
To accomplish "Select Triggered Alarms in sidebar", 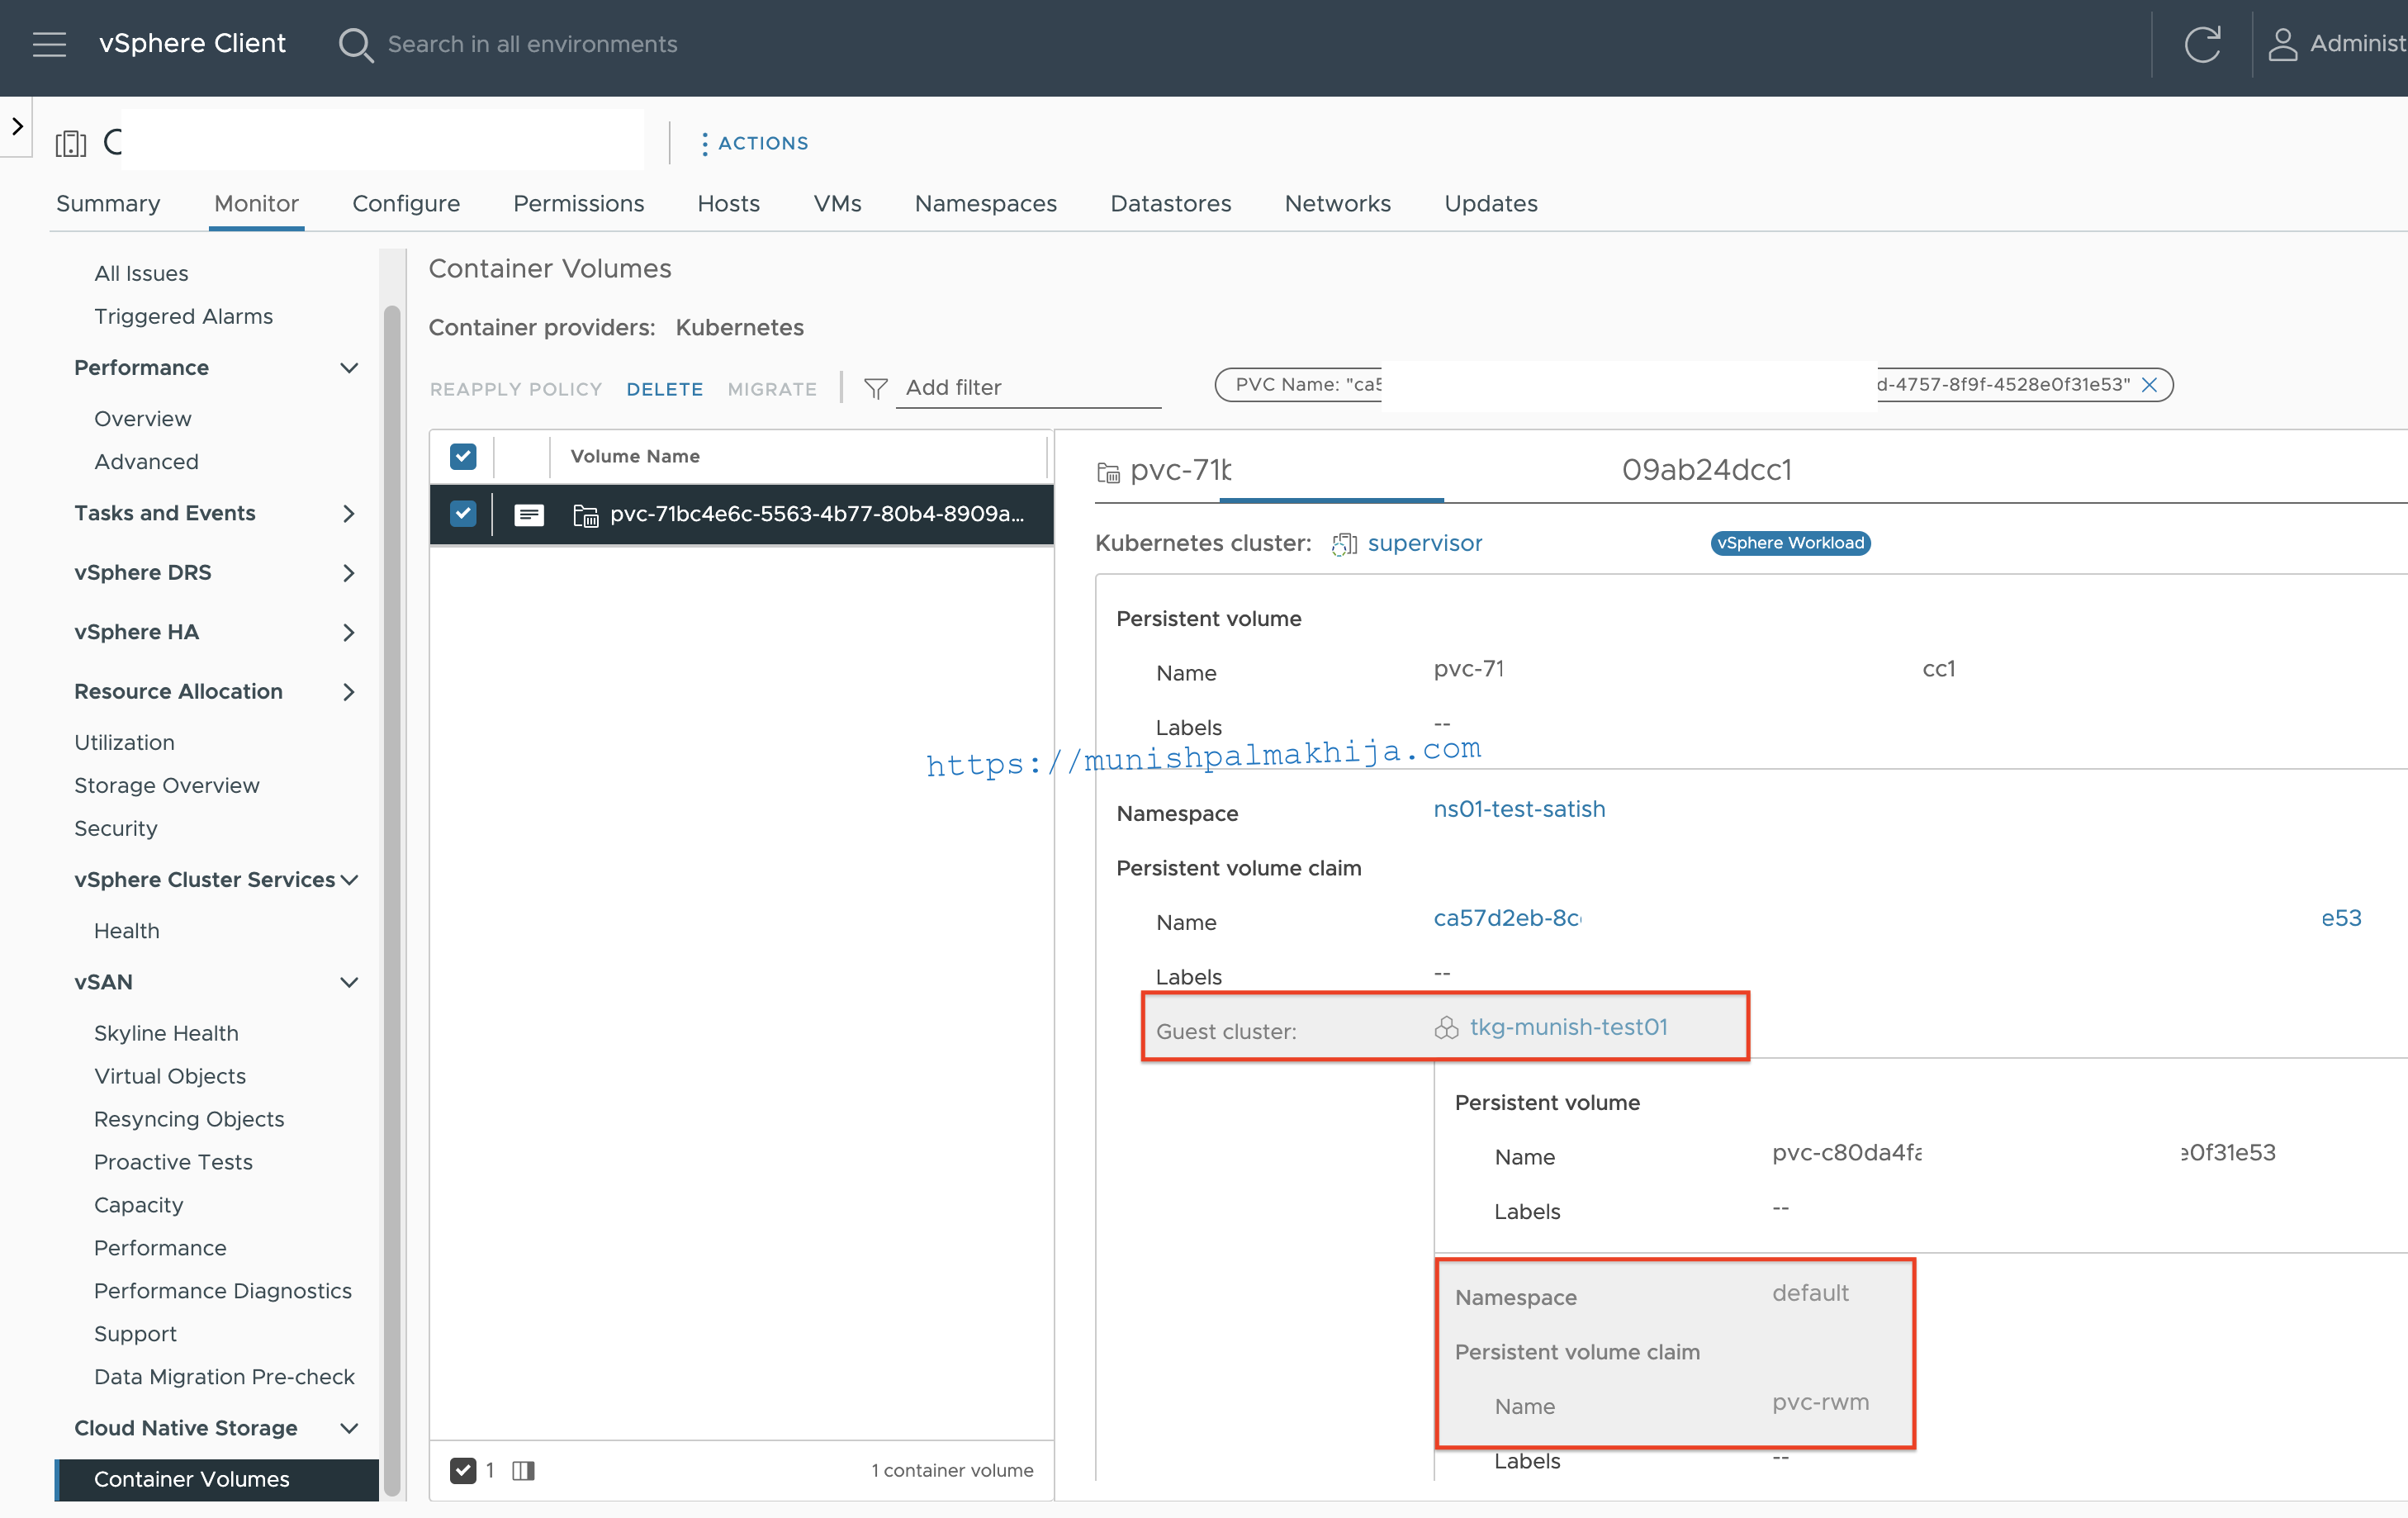I will click(x=184, y=316).
